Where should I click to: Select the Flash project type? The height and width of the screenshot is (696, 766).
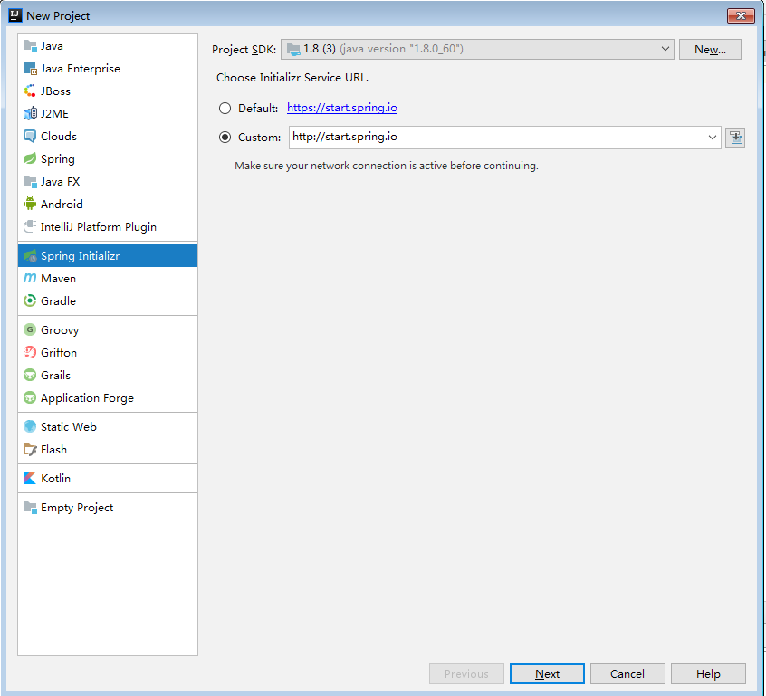(108, 449)
